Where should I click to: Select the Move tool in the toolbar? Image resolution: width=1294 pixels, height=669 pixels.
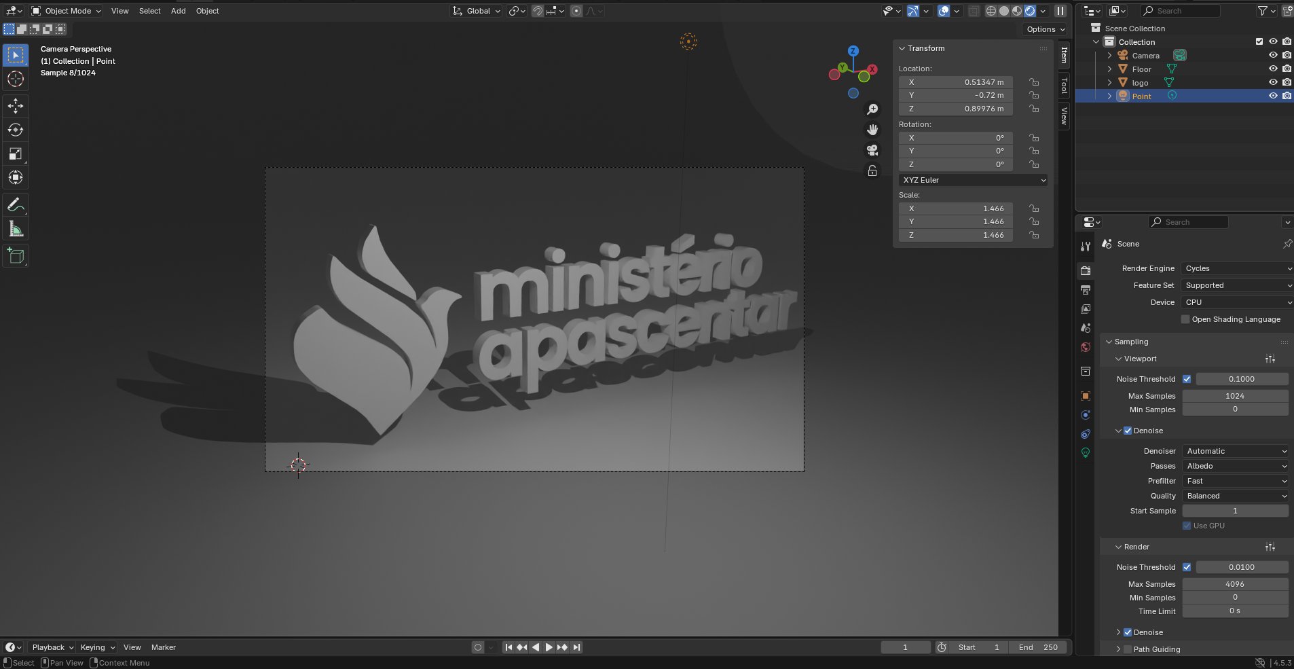[x=16, y=106]
